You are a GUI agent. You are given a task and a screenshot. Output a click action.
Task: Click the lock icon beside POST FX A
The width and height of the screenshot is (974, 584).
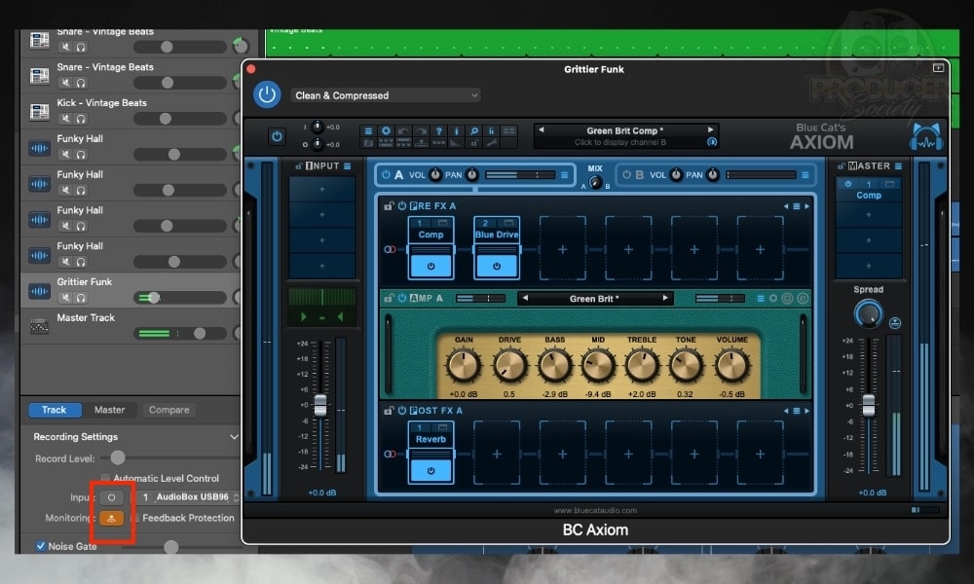(x=389, y=410)
